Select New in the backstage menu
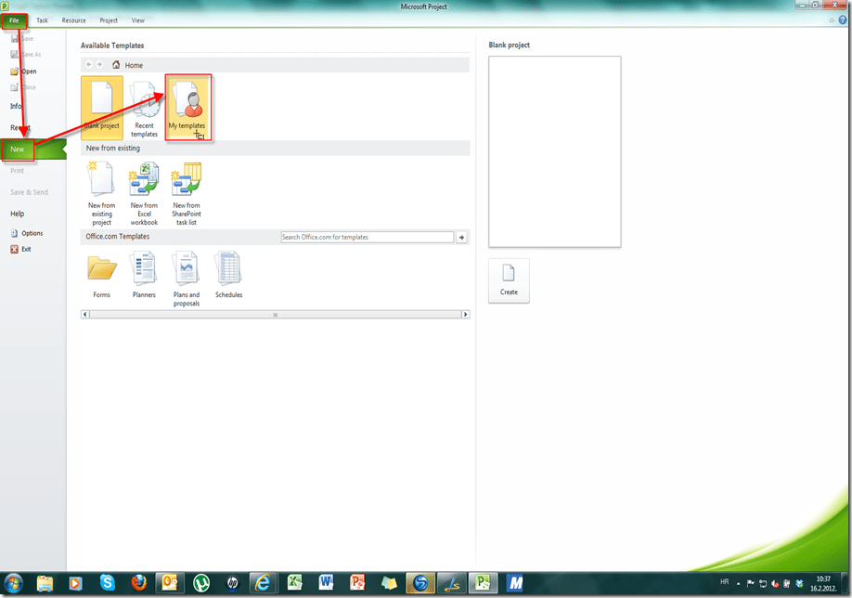Screen dimensions: 852x598 (x=19, y=149)
